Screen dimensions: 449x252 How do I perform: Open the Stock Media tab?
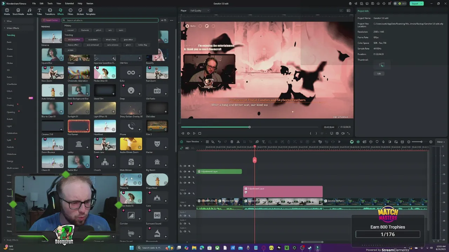(x=18, y=12)
